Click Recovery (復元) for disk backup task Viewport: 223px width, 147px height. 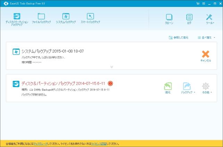(168, 88)
